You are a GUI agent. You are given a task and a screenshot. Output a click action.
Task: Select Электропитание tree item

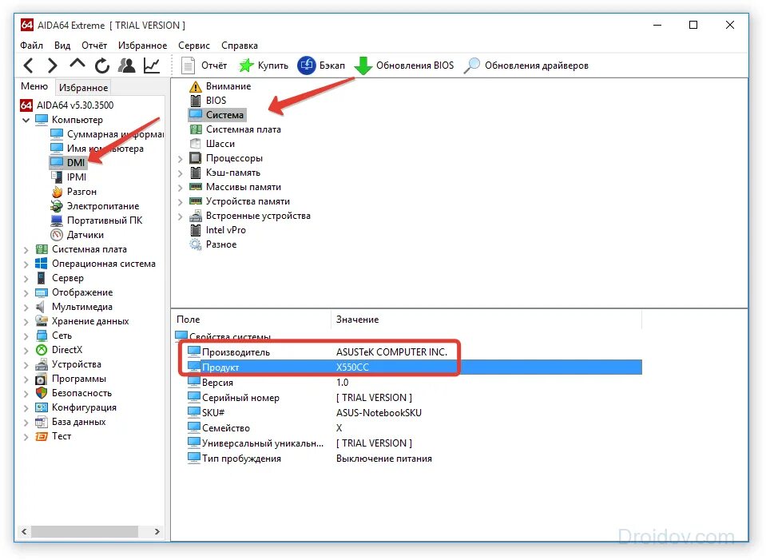point(95,206)
